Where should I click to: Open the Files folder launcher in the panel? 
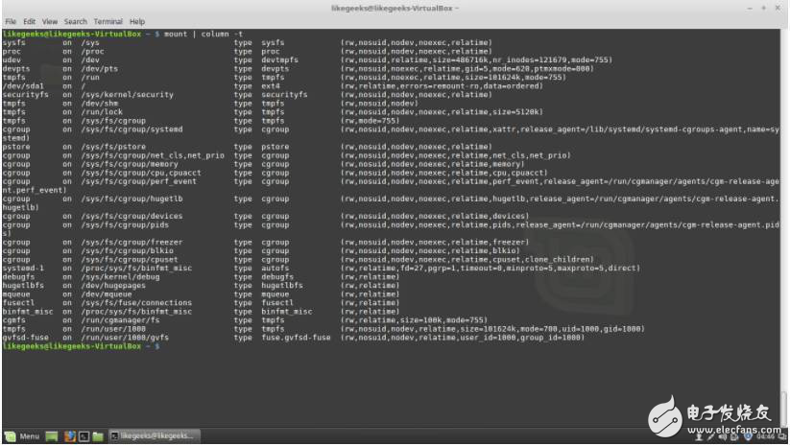coord(98,436)
